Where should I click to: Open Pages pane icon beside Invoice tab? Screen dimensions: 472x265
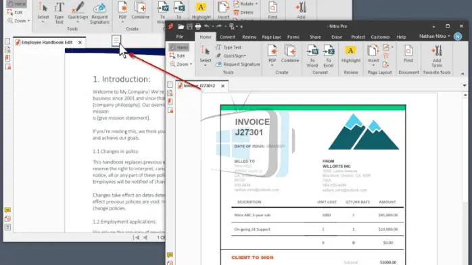[170, 85]
